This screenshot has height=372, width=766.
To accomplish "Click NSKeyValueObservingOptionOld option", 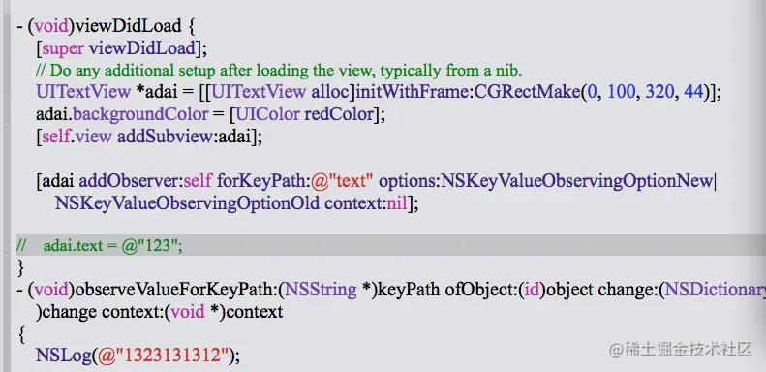I will pos(188,203).
